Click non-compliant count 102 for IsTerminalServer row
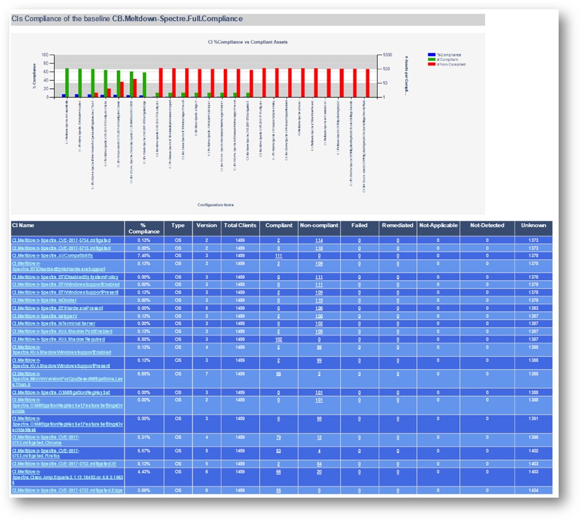This screenshot has width=581, height=520. coord(319,323)
